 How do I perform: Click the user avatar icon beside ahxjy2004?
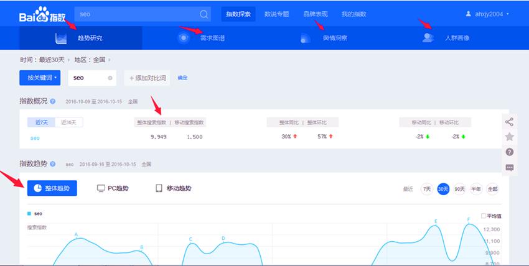[x=468, y=14]
